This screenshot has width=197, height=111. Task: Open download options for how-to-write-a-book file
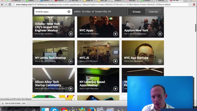coord(27,103)
